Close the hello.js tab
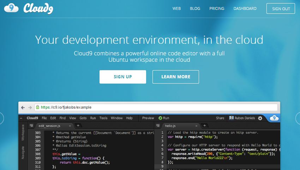This screenshot has width=300, height=170. pos(196,126)
